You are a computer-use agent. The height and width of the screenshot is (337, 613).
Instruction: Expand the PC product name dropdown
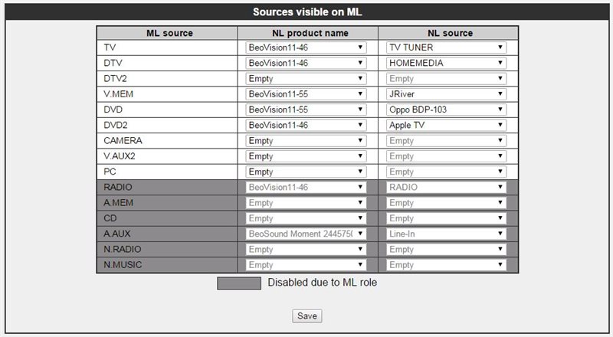click(x=306, y=172)
